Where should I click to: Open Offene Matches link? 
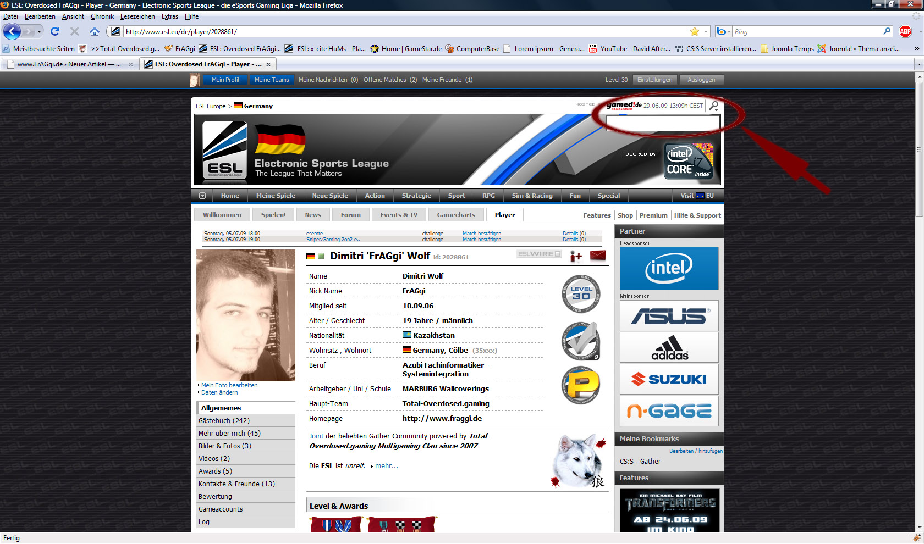point(390,80)
